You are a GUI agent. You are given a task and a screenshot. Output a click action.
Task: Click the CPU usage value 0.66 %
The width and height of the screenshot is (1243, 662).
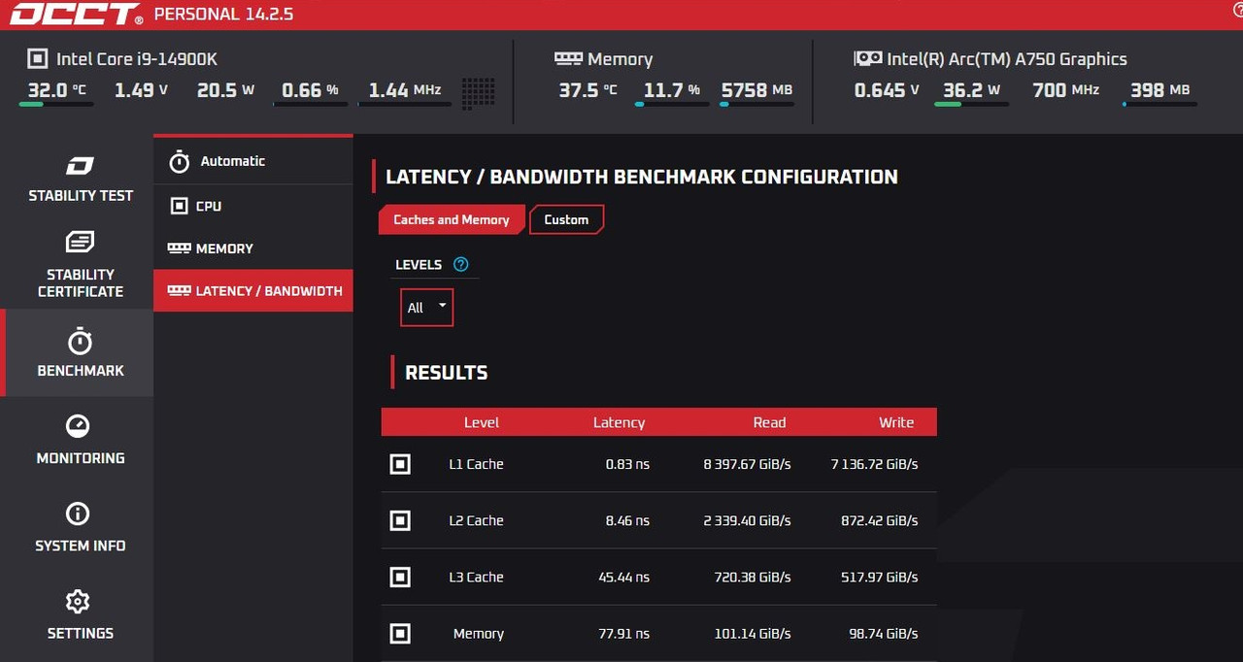(310, 89)
